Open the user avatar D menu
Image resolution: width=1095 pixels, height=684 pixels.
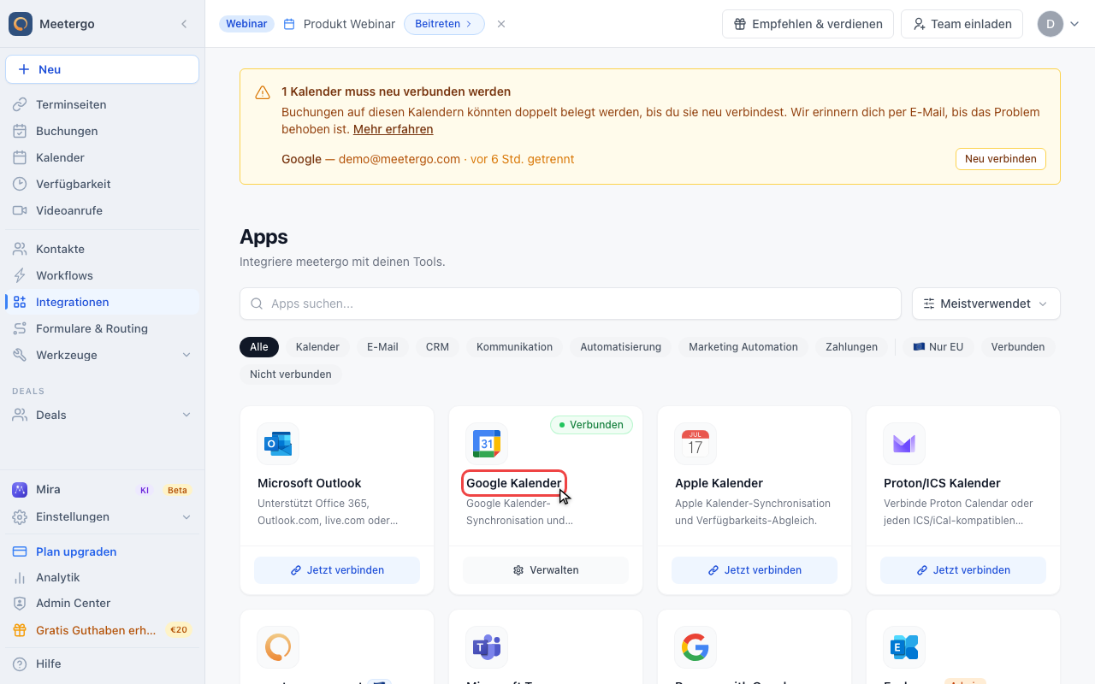point(1059,24)
